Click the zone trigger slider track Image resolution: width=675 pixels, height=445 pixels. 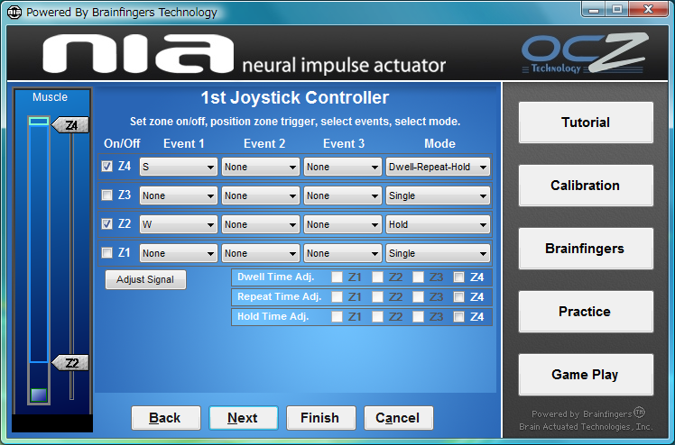71,267
